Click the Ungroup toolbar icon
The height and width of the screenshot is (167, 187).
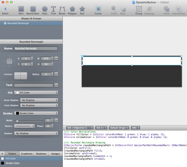[x=149, y=10]
